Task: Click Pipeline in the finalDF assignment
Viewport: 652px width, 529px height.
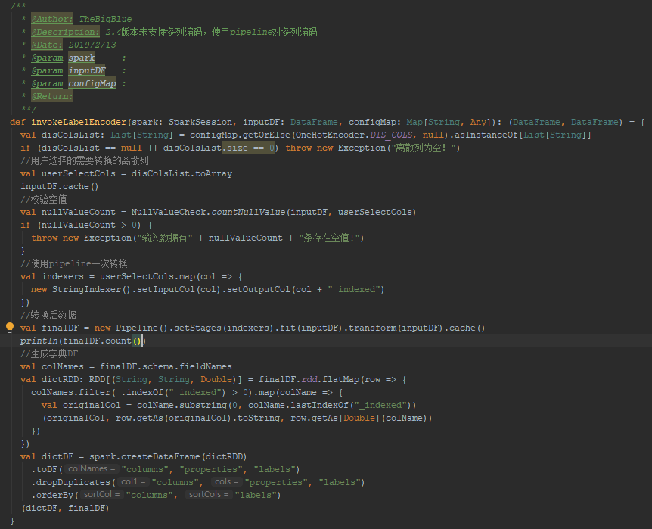Action: (x=137, y=328)
